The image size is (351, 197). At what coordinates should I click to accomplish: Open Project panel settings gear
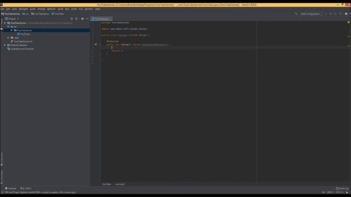(82, 19)
